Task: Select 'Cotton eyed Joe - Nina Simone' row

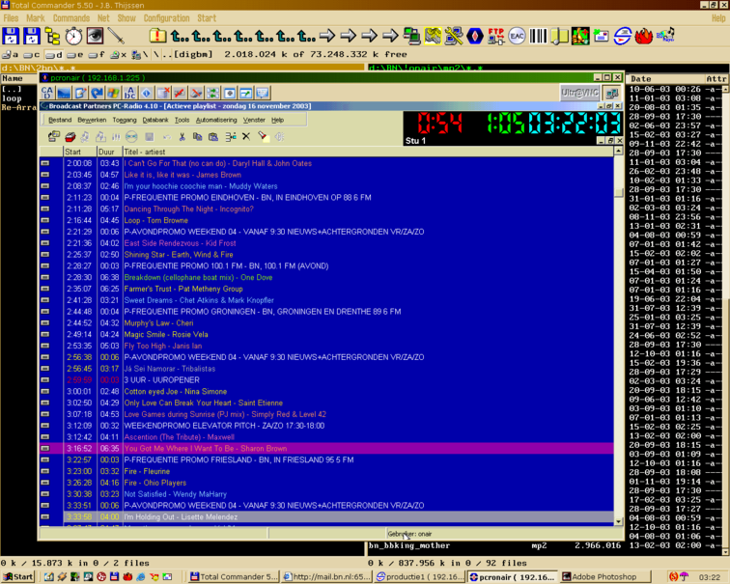Action: [x=326, y=391]
